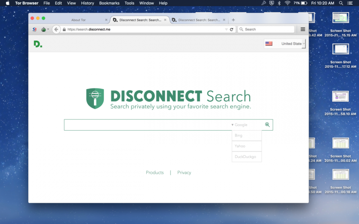Image resolution: width=359 pixels, height=224 pixels.
Task: Close the About Tor tab
Action: (106, 20)
